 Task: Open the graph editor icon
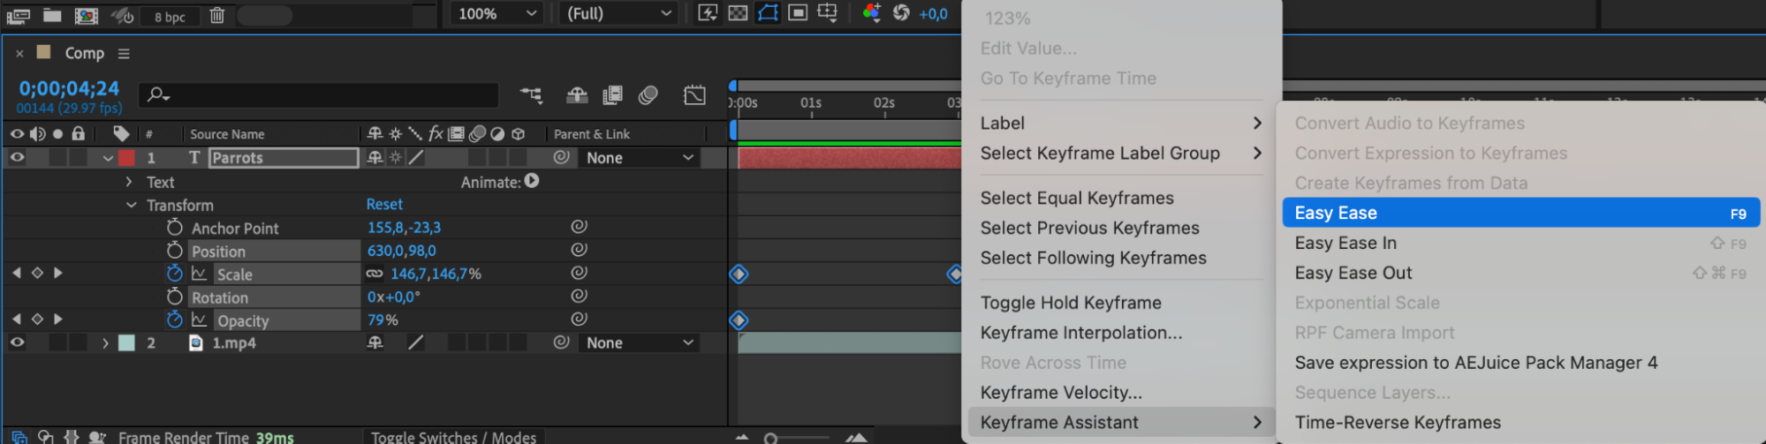pos(694,94)
